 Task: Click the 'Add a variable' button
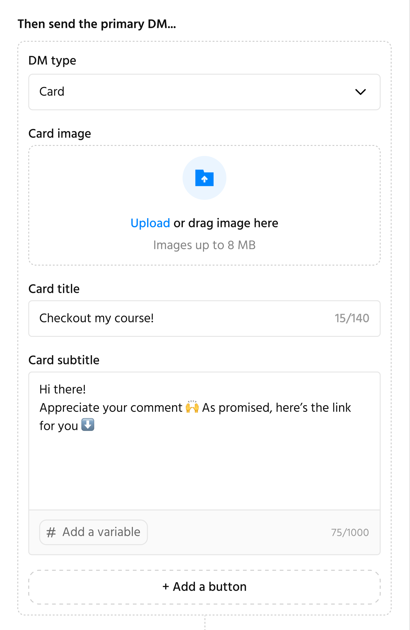point(93,532)
